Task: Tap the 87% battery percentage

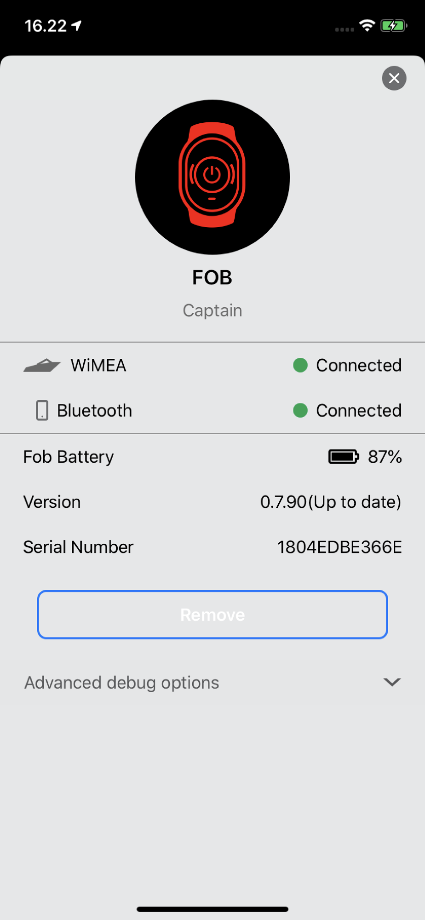Action: pos(385,457)
